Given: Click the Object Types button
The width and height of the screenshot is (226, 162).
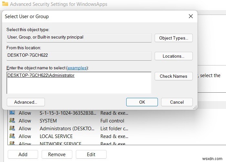Looking at the screenshot, I should [x=174, y=38].
